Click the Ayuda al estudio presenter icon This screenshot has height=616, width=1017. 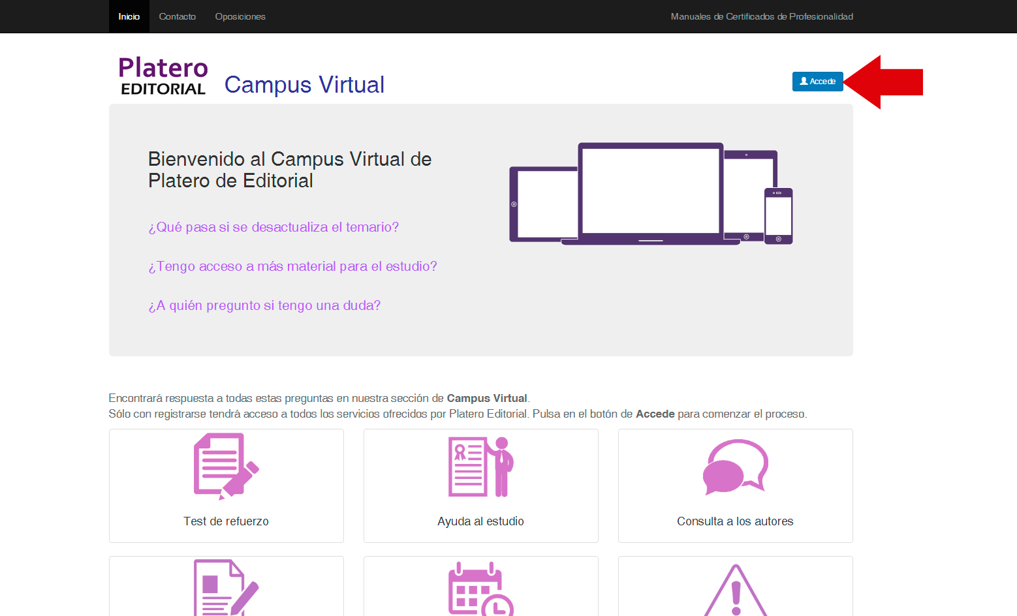tap(481, 467)
